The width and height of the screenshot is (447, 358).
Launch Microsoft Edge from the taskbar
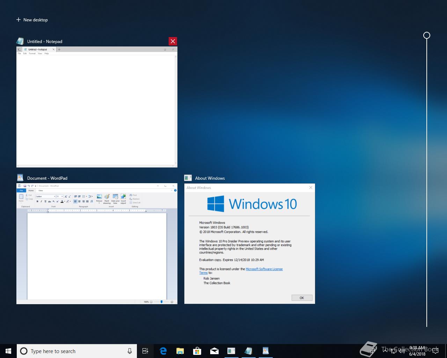click(163, 351)
